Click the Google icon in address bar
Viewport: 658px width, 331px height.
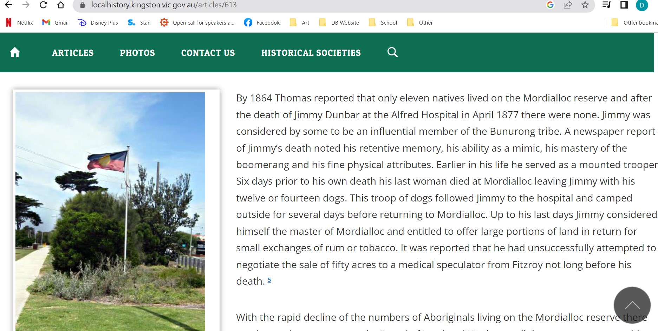coord(550,5)
